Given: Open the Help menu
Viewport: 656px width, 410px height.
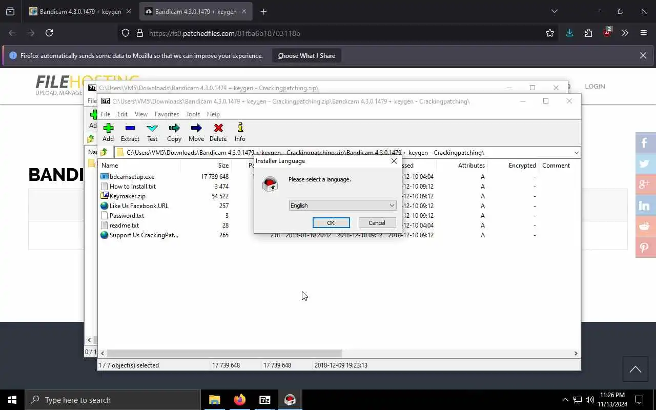Looking at the screenshot, I should click(x=213, y=114).
